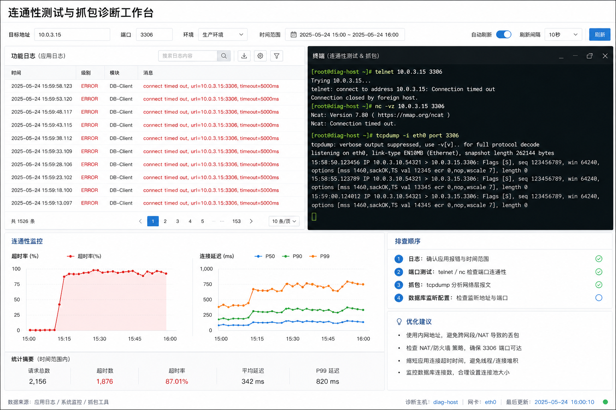Click the lightbulb icon beside 优化建议
This screenshot has height=410, width=616.
[x=399, y=322]
